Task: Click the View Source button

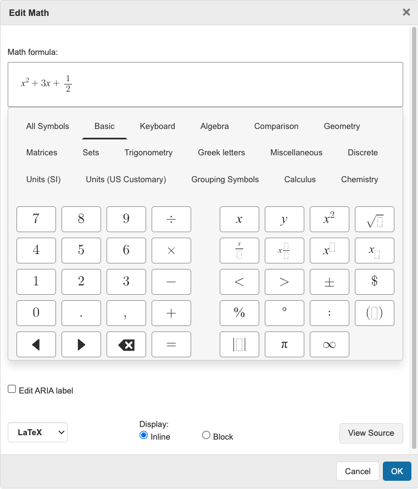Action: coord(371,433)
